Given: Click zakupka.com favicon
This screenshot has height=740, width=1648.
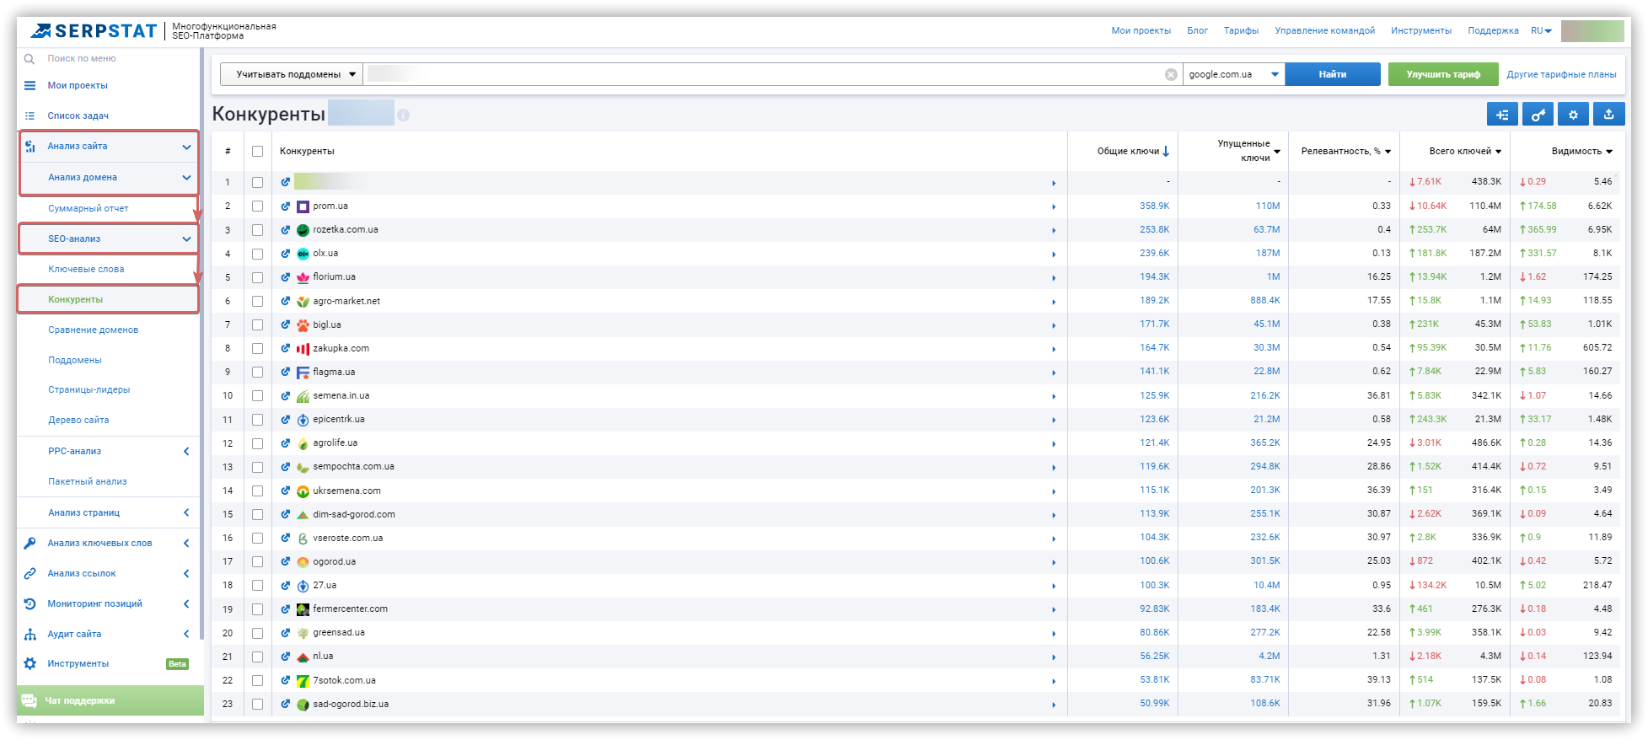Looking at the screenshot, I should [303, 348].
